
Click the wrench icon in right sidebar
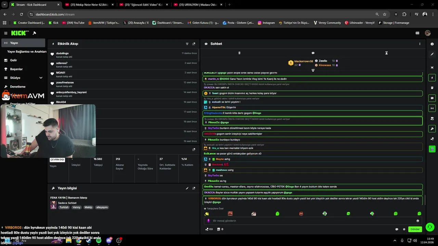(x=432, y=129)
